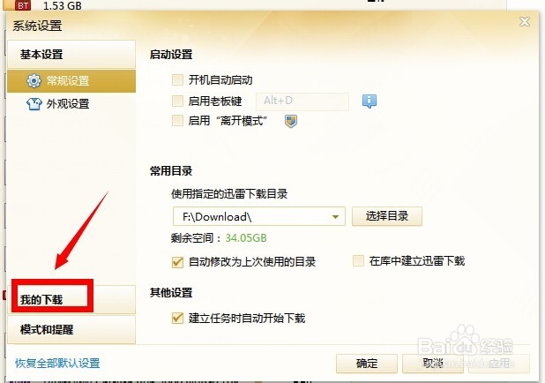This screenshot has width=545, height=383.
Task: Toggle 启用老板键 checkbox
Action: click(177, 101)
